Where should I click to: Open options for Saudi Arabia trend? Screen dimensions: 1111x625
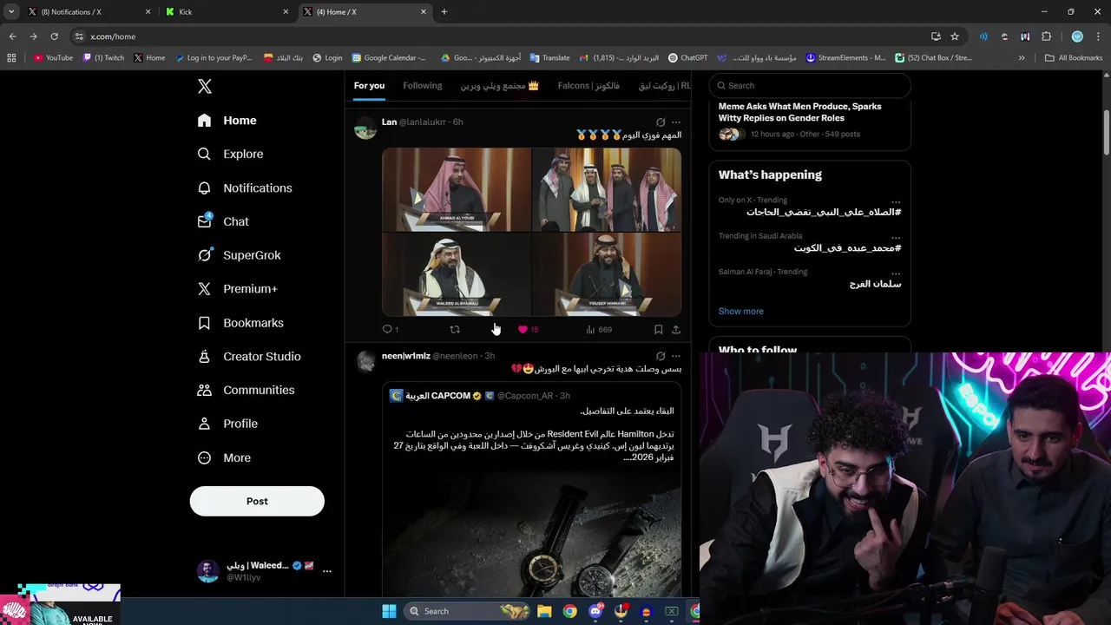pyautogui.click(x=896, y=236)
